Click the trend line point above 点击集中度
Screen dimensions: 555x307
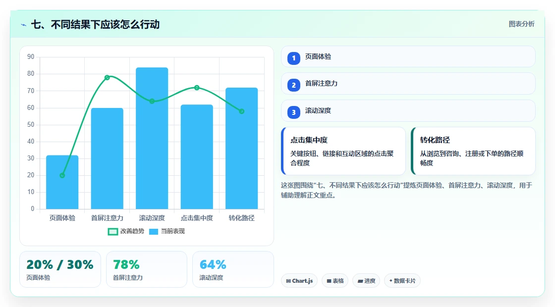point(197,88)
